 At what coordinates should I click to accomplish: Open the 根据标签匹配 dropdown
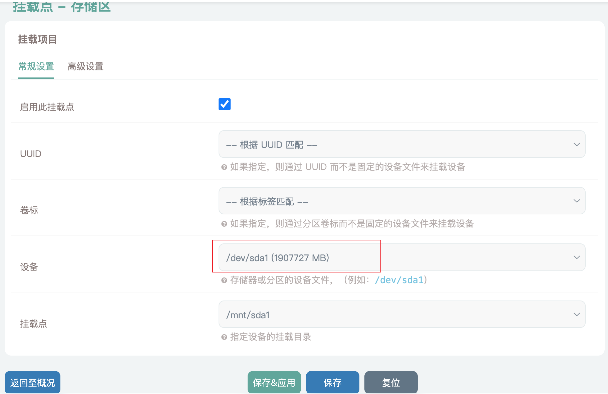(401, 201)
